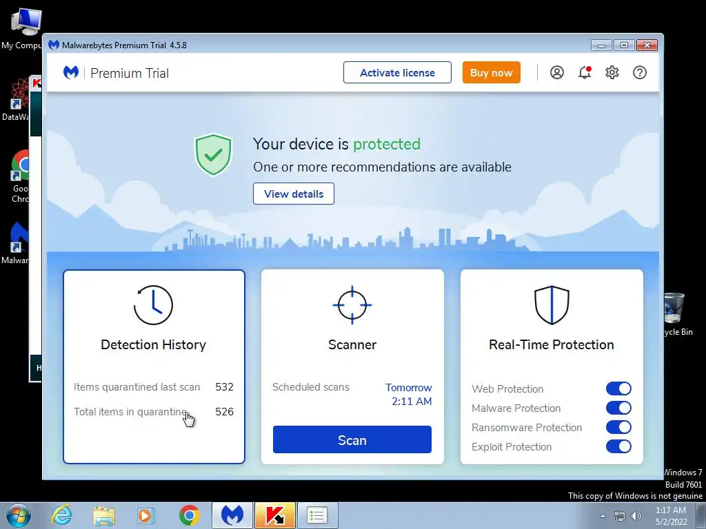Screen dimensions: 706x529
Task: Click the Scheduled scans label
Action: click(311, 387)
